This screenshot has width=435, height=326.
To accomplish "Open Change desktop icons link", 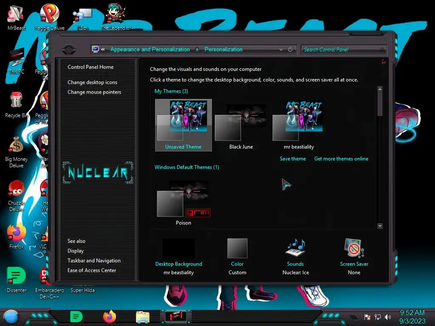I will point(92,82).
